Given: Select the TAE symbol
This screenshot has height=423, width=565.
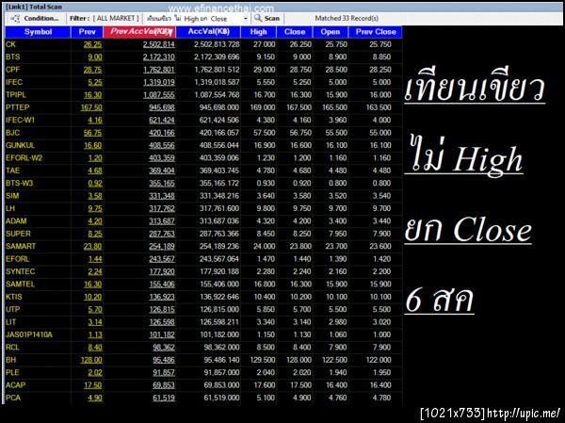Looking at the screenshot, I should 12,171.
